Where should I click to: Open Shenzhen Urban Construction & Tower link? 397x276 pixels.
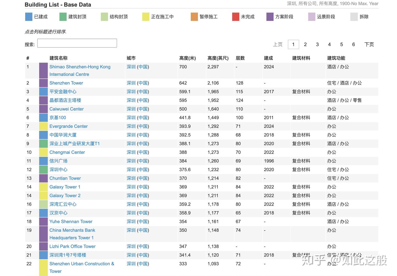coord(82,267)
